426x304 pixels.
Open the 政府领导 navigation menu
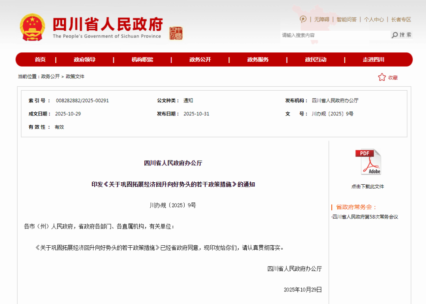pyautogui.click(x=84, y=59)
